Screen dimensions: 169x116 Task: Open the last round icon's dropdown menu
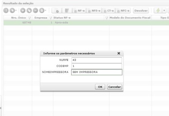[x=45, y=11]
